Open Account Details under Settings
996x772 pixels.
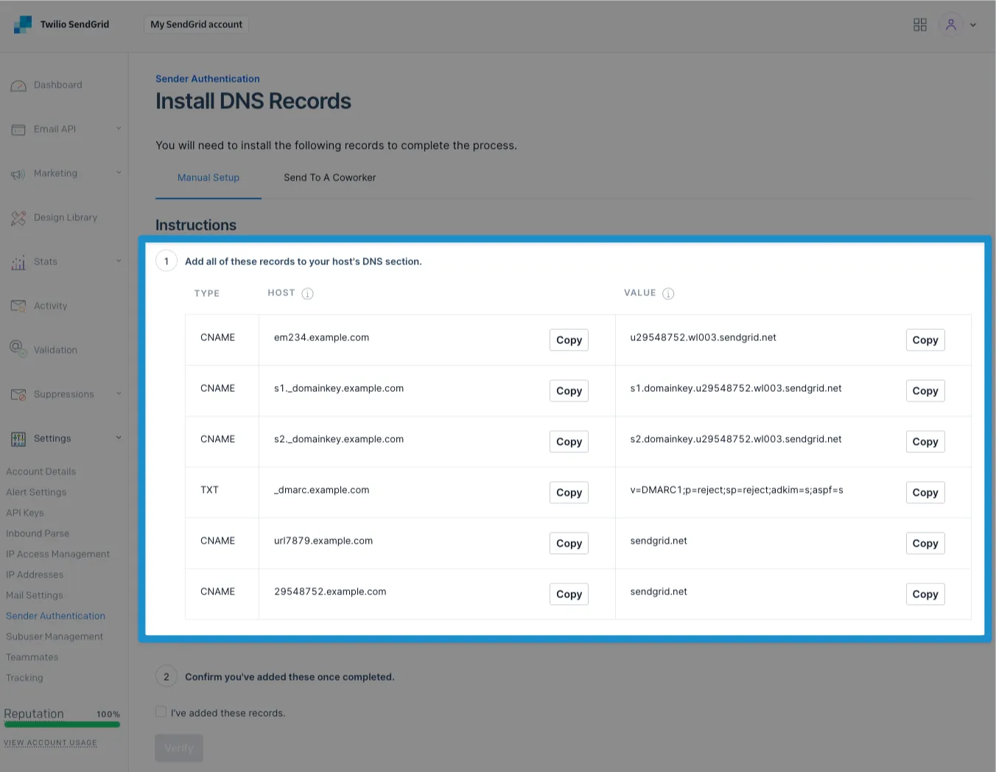pyautogui.click(x=41, y=471)
